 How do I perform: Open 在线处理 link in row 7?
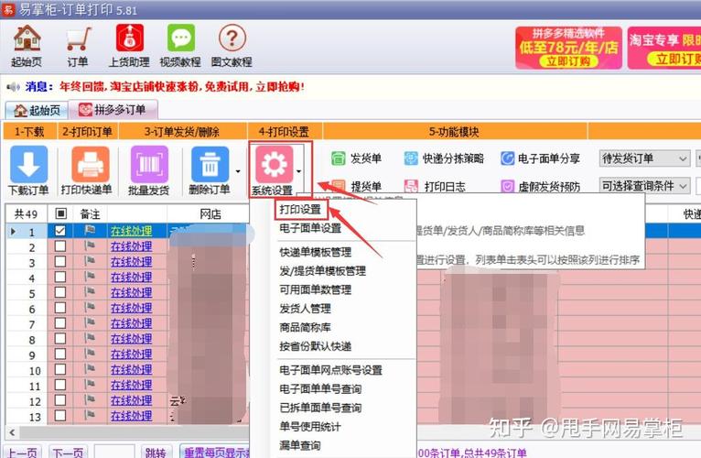(131, 323)
